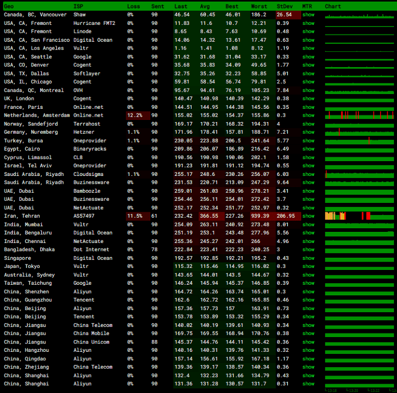Image resolution: width=397 pixels, height=393 pixels.
Task: Open the Turkey, Bursa latency chart
Action: (x=359, y=141)
